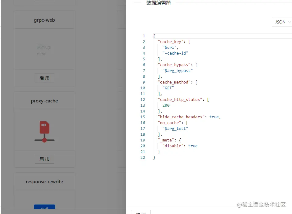Image resolution: width=292 pixels, height=214 pixels.
Task: Place cursor in the $arg_test no_cache entry
Action: click(x=175, y=128)
